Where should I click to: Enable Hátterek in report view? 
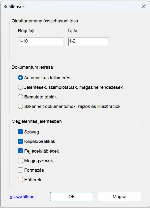(x=20, y=180)
